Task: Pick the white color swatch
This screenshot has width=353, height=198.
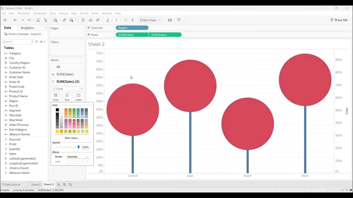Action: pos(61,110)
